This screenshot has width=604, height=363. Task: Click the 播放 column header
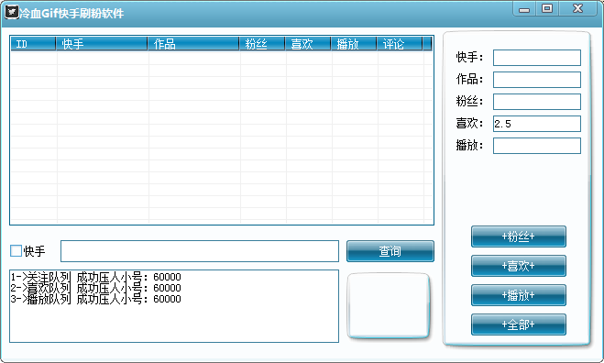tap(354, 44)
